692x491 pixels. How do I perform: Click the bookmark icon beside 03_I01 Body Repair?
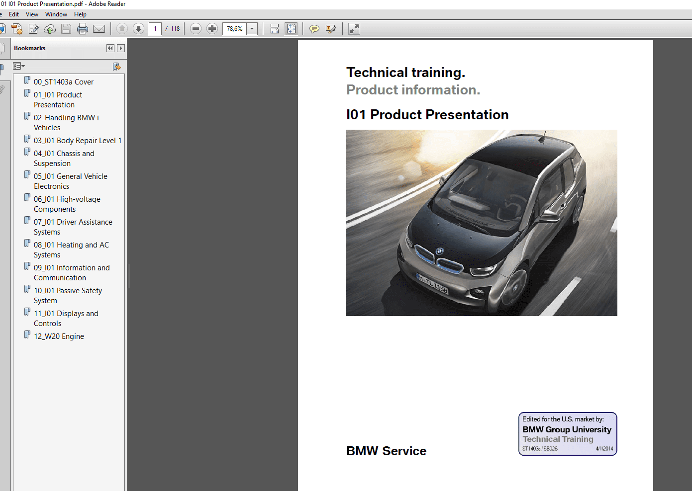(27, 139)
